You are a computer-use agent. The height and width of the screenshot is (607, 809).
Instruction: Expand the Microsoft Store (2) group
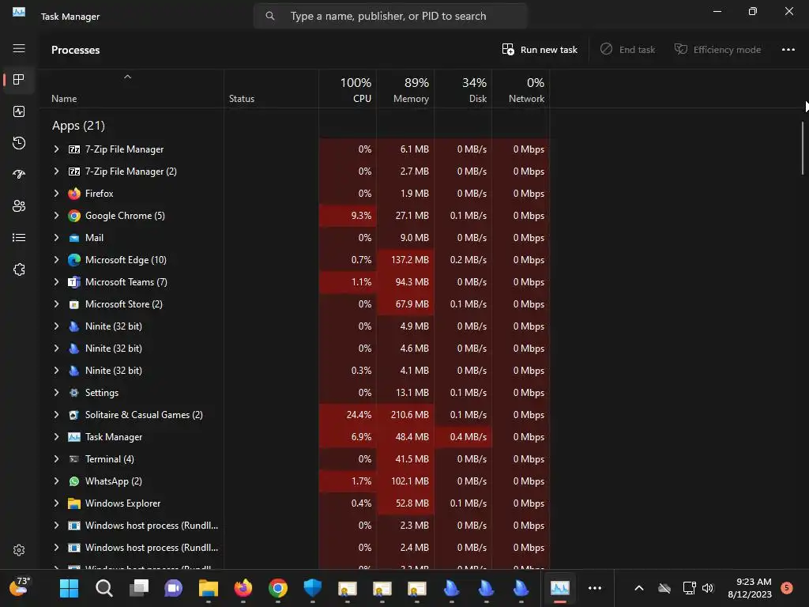[x=56, y=304]
